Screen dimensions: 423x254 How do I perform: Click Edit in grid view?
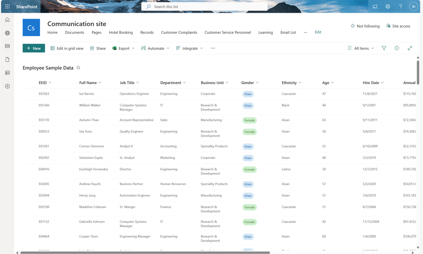pos(67,49)
